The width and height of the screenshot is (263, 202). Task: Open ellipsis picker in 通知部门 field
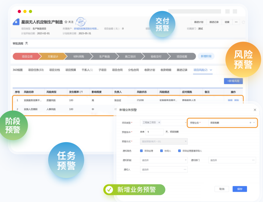pyautogui.click(x=253, y=160)
